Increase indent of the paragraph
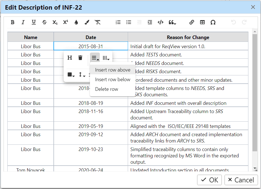Viewport: 261px width, 189px height. pyautogui.click(x=150, y=22)
